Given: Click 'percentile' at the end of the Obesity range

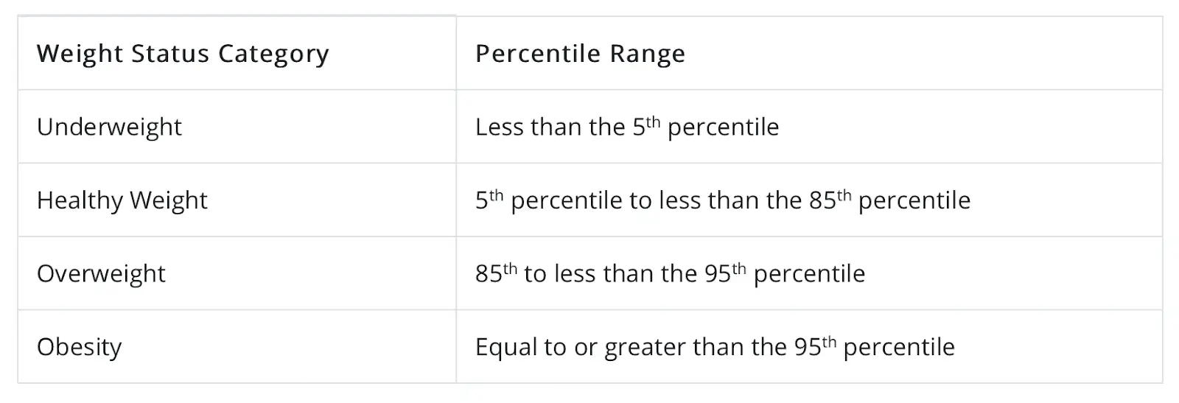Looking at the screenshot, I should pos(899,347).
